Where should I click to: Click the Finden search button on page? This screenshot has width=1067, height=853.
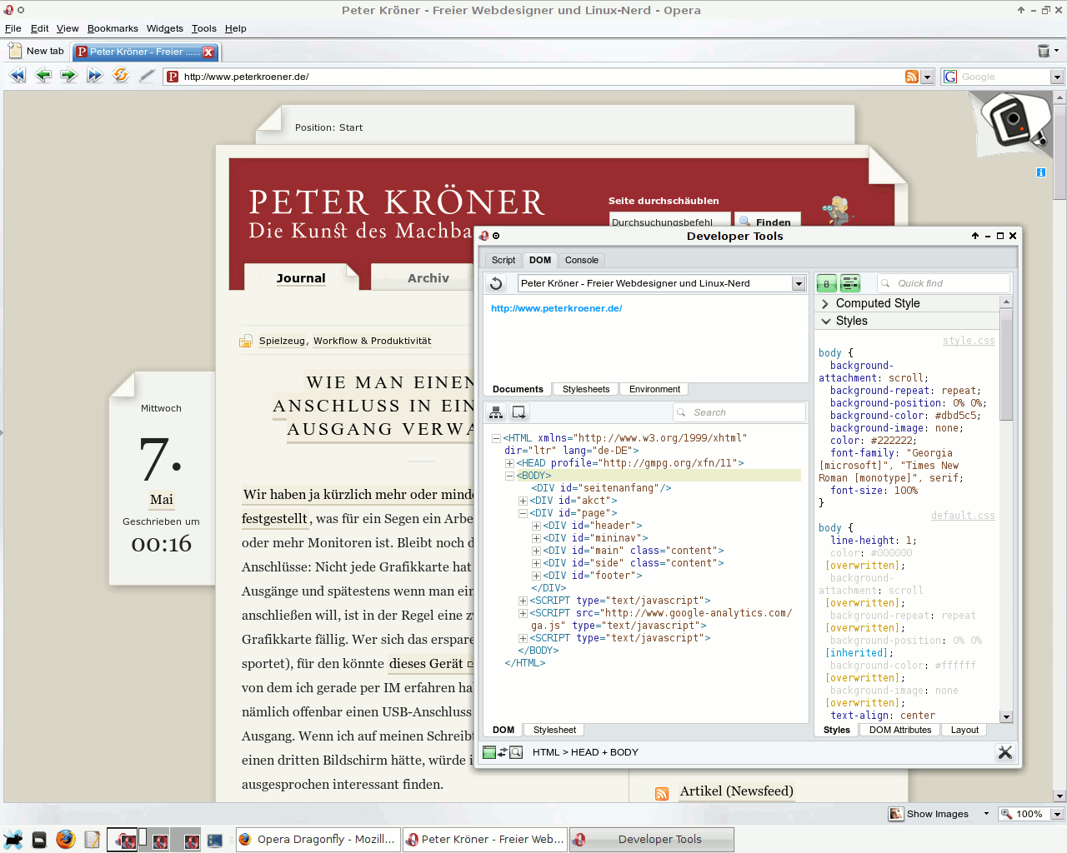768,222
